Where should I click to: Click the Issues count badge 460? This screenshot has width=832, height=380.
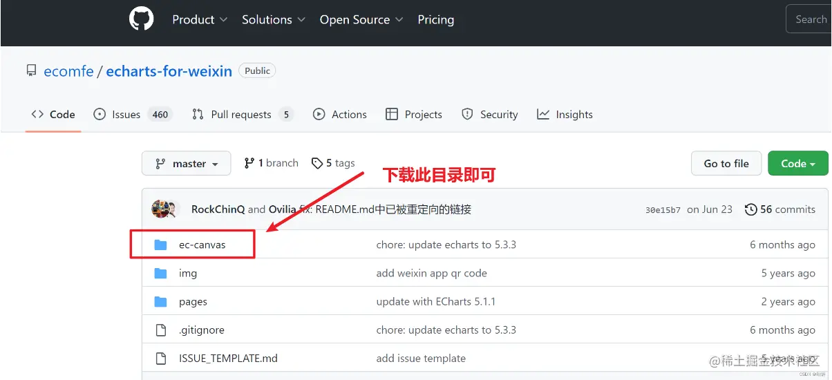tap(160, 115)
